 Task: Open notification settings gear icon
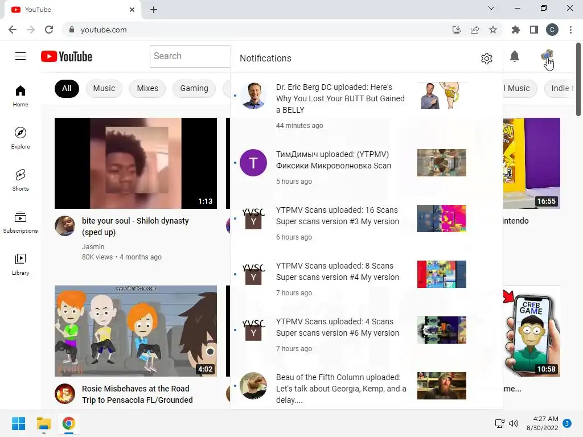point(486,59)
